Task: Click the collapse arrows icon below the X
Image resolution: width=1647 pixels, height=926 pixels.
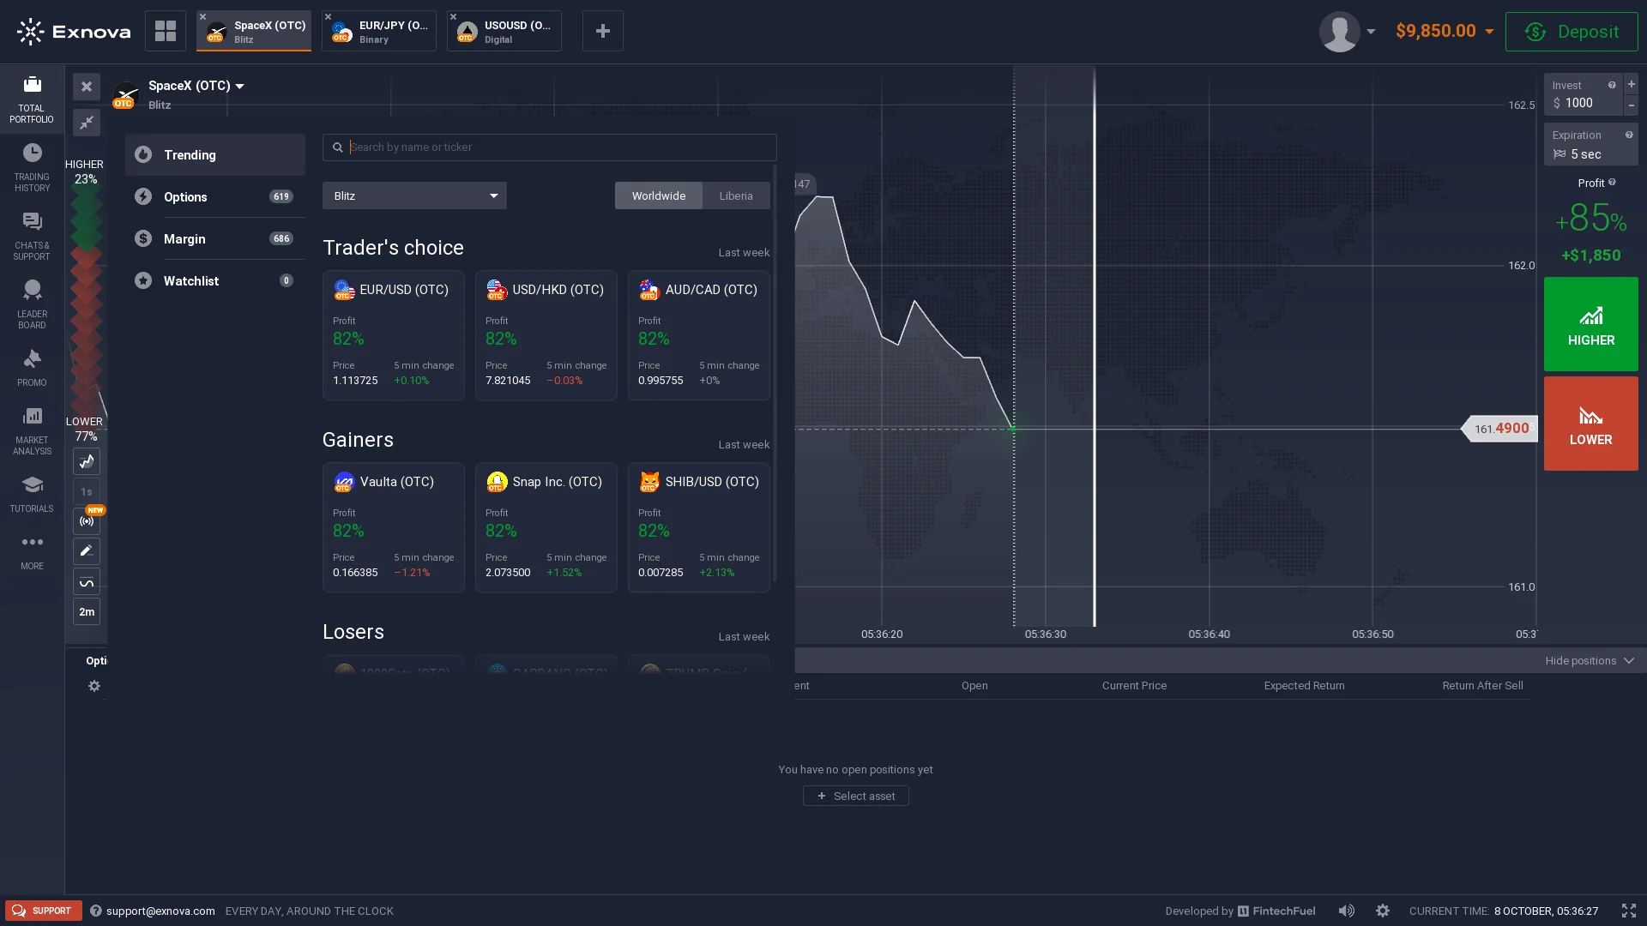Action: tap(87, 123)
